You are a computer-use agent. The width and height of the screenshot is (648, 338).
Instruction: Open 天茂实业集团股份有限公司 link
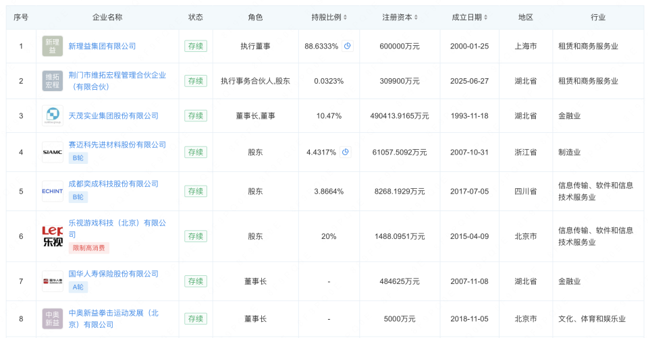(113, 115)
